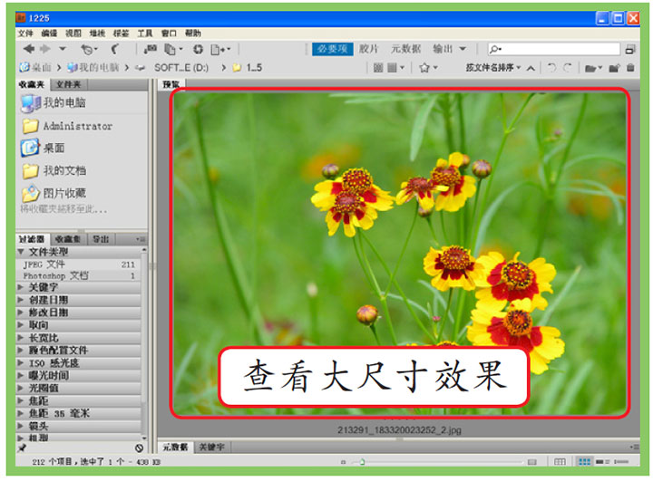Click the clear filter icon in filter panel
The image size is (653, 481).
click(140, 447)
